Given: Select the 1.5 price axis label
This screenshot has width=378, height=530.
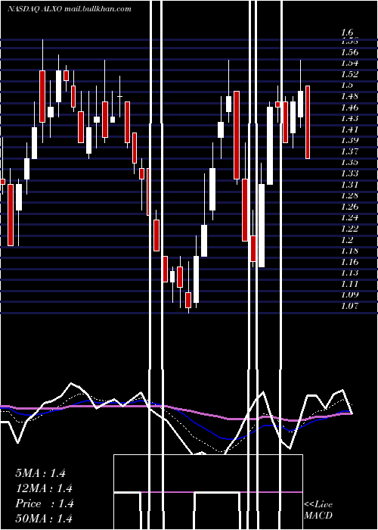Looking at the screenshot, I should click(348, 85).
